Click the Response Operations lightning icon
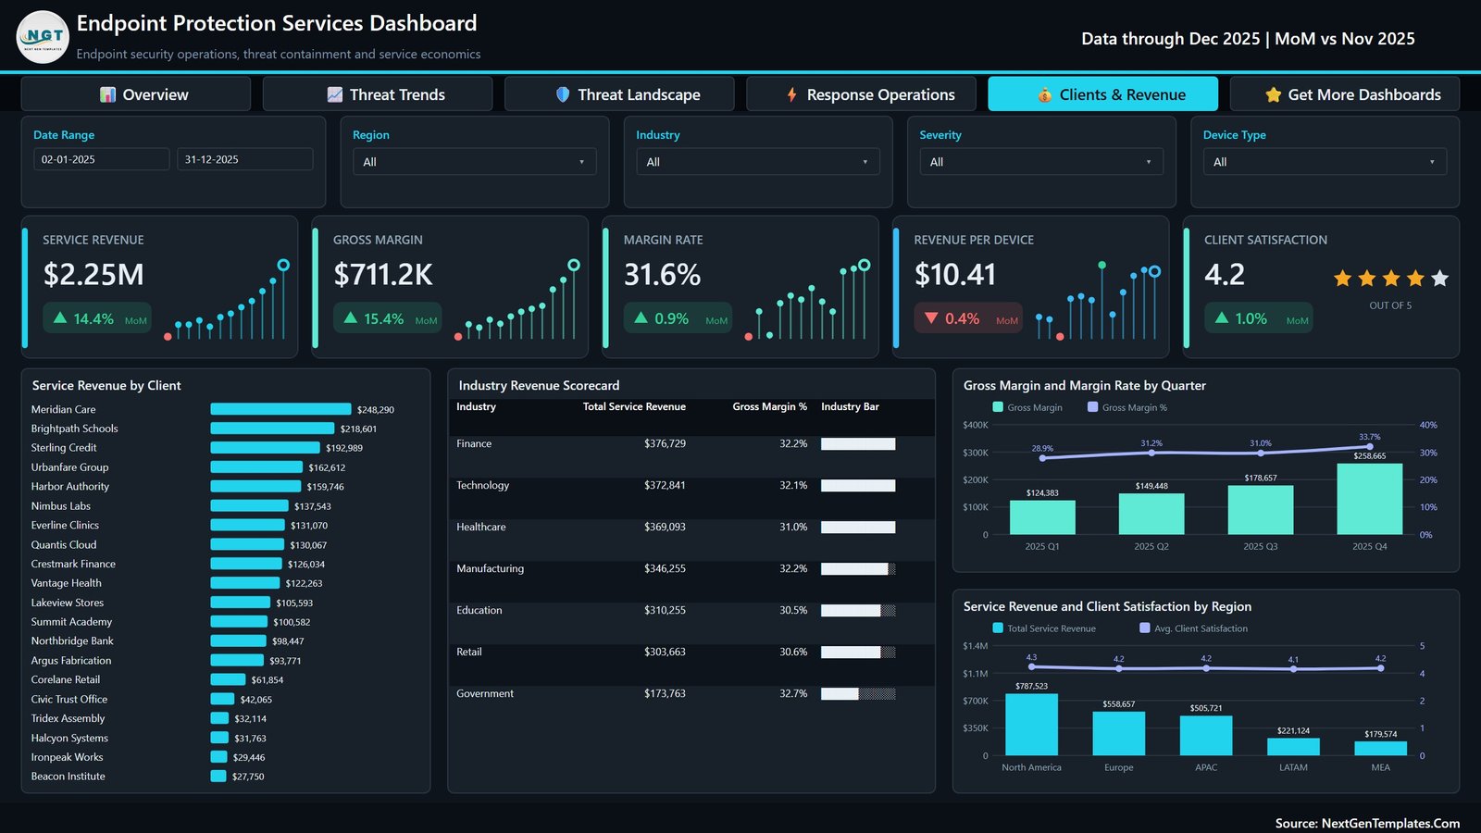 (792, 94)
